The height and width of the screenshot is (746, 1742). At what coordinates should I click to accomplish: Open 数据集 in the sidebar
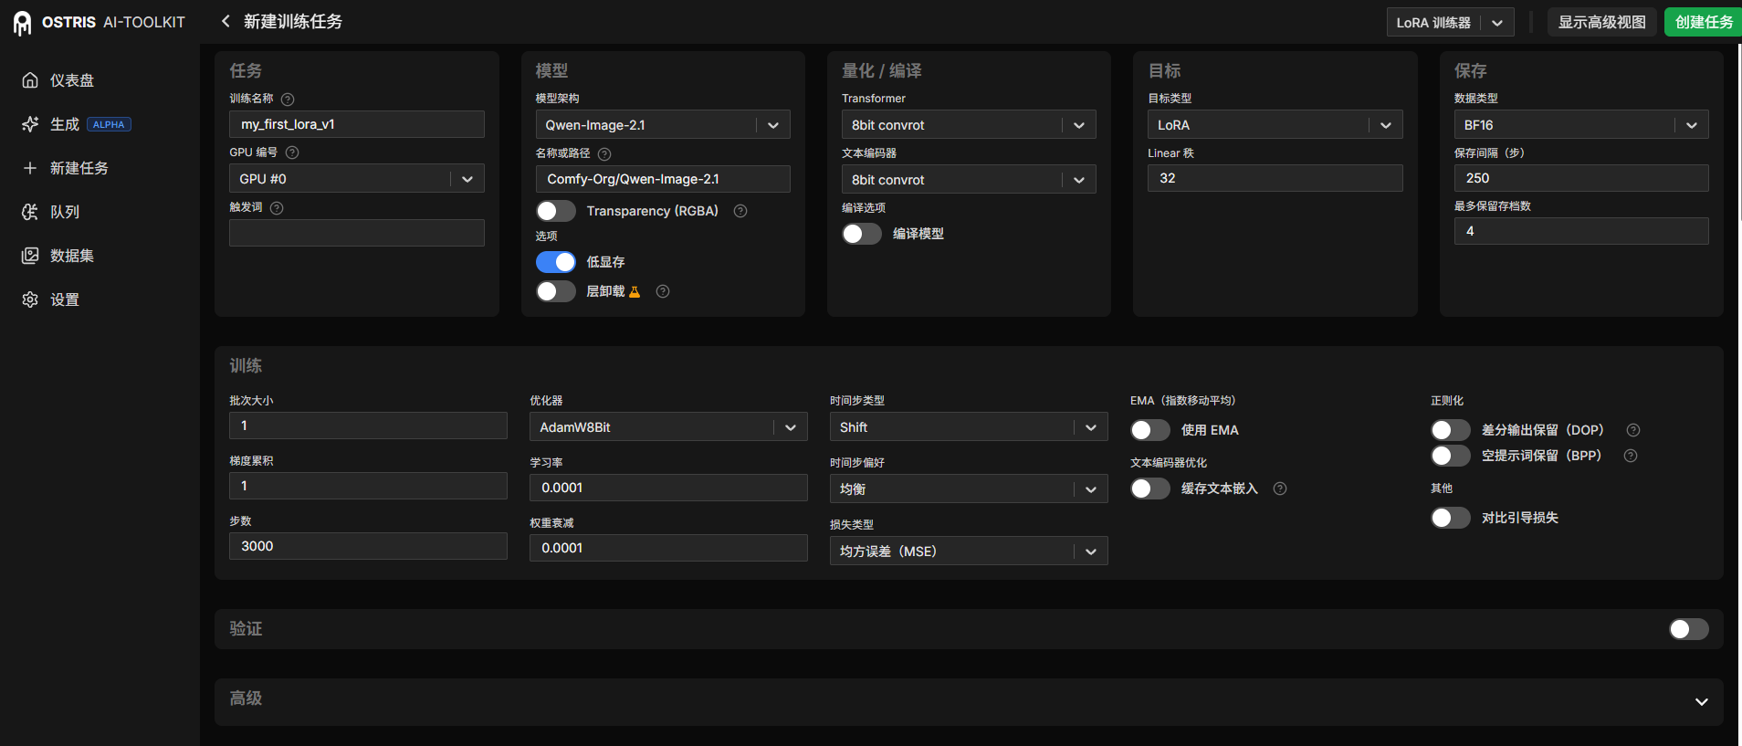point(72,256)
